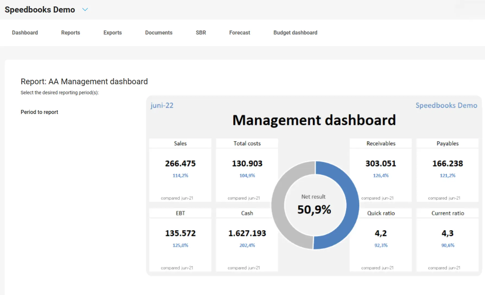The image size is (485, 295).
Task: Click the Payables percentage 121,2%
Action: point(448,175)
